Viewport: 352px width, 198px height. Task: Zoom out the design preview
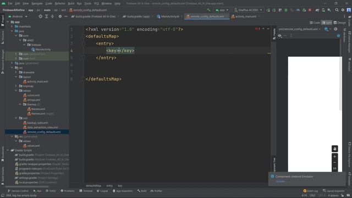point(334,163)
